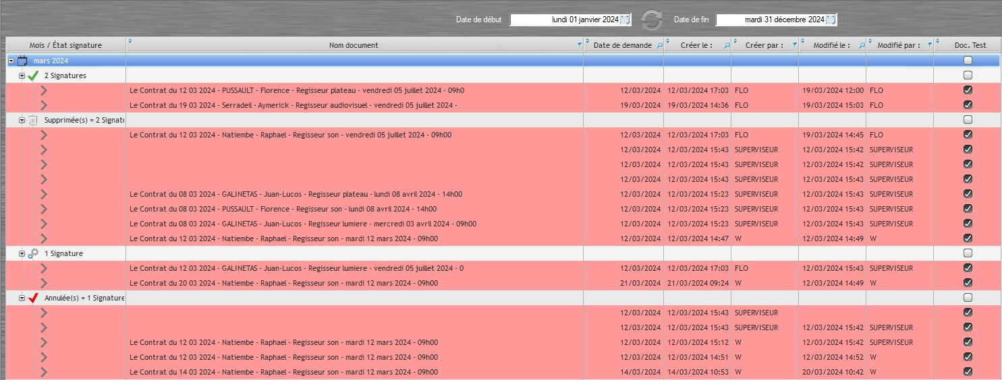This screenshot has height=380, width=1002.
Task: Open the calendar picker for Date de fin
Action: coord(831,20)
